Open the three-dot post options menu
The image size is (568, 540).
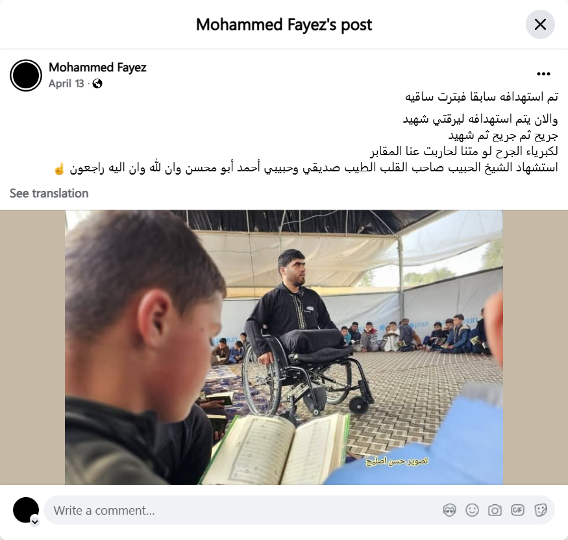click(543, 74)
